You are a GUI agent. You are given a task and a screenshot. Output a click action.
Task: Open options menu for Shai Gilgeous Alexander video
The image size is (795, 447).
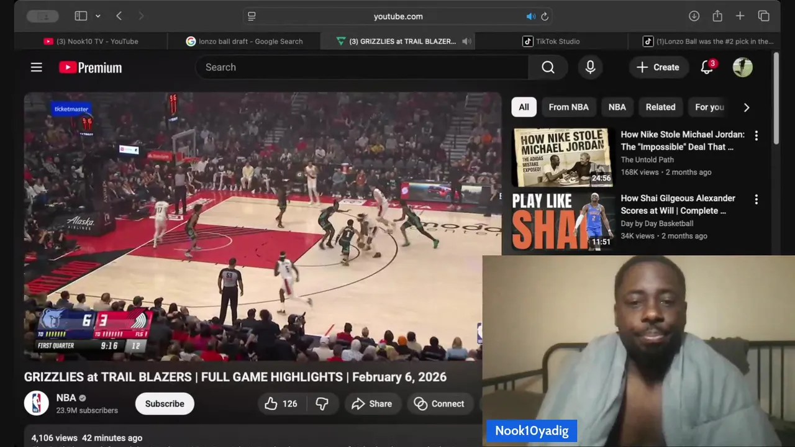(756, 199)
